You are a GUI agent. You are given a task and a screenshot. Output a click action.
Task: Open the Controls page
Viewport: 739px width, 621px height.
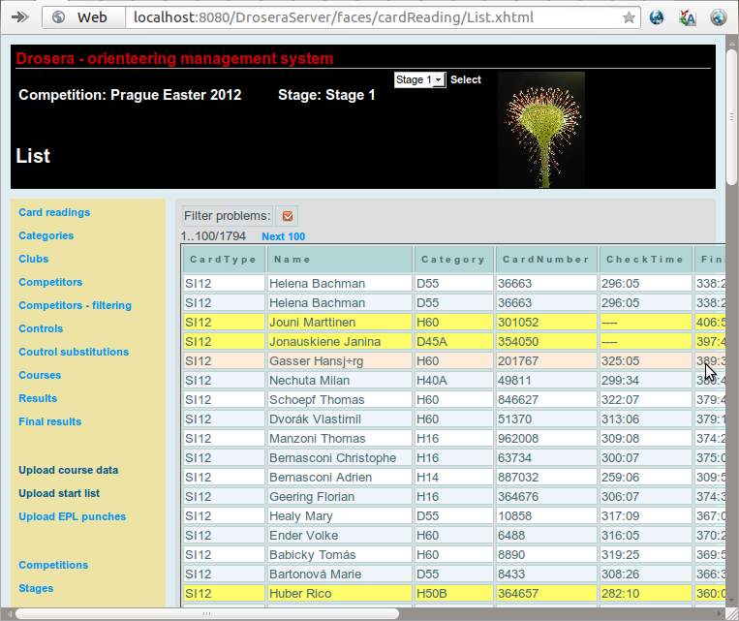point(41,328)
